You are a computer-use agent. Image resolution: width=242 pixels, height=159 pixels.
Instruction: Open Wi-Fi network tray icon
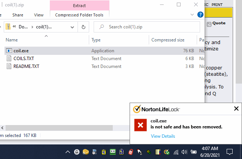[176, 152]
